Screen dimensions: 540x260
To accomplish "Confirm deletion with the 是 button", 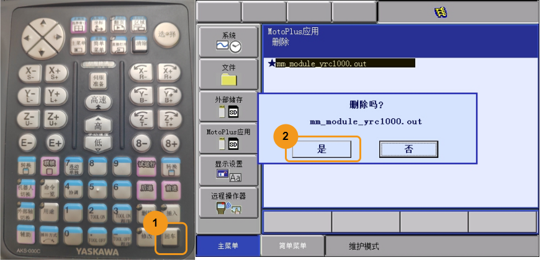I will [x=322, y=149].
